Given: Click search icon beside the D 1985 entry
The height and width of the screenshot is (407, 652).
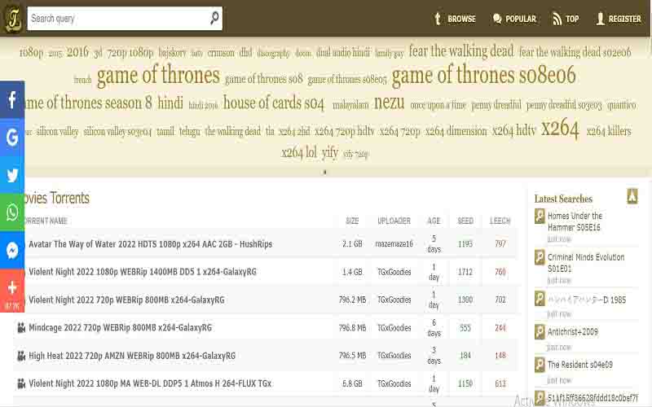Looking at the screenshot, I should pos(540,299).
